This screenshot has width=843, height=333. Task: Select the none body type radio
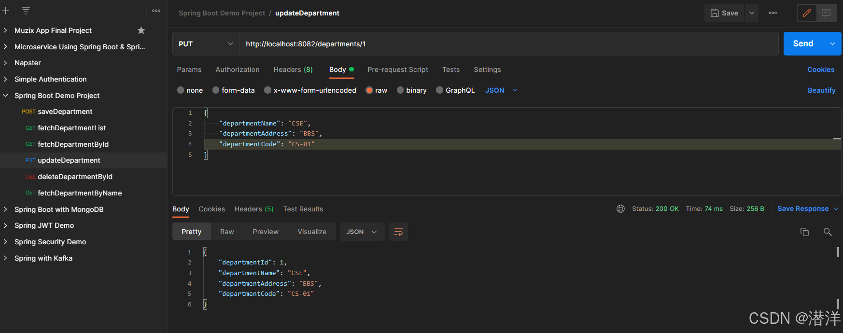click(181, 90)
